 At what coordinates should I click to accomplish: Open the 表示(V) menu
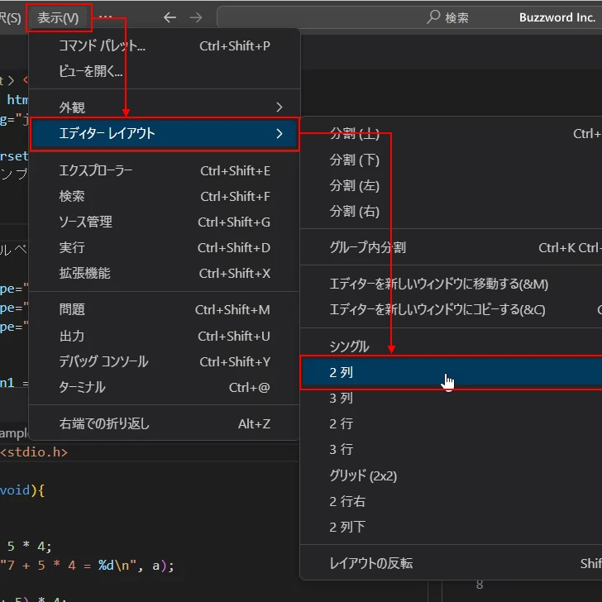click(x=59, y=17)
